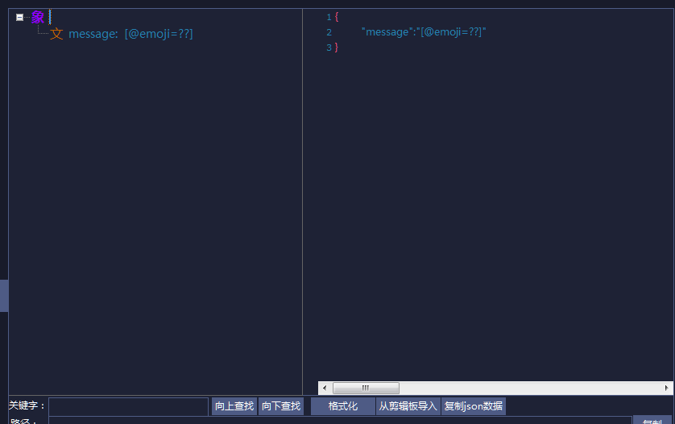Click the 关键字 label
675x424 pixels.
pos(27,406)
